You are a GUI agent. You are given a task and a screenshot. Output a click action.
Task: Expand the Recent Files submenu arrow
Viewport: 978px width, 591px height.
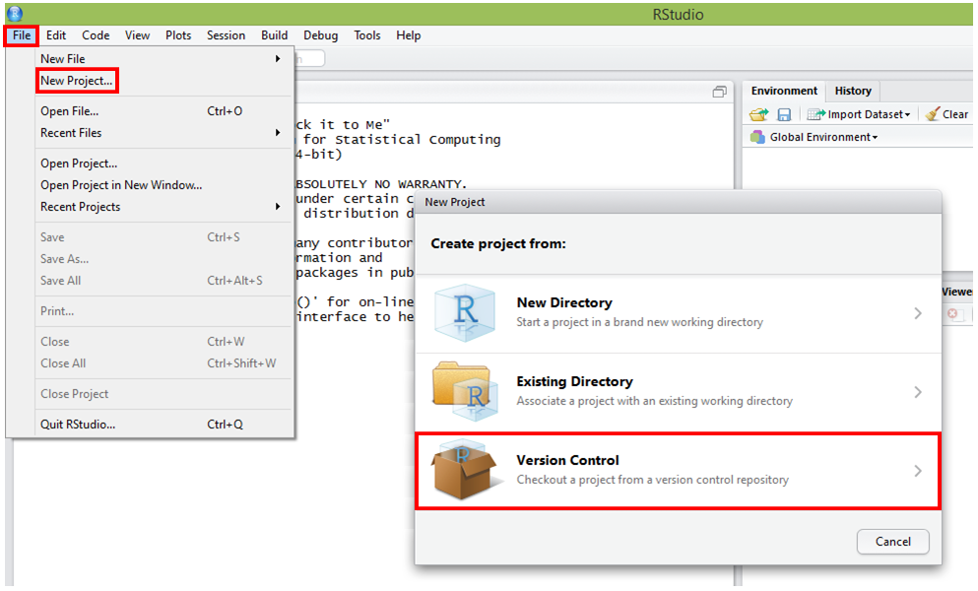click(278, 132)
